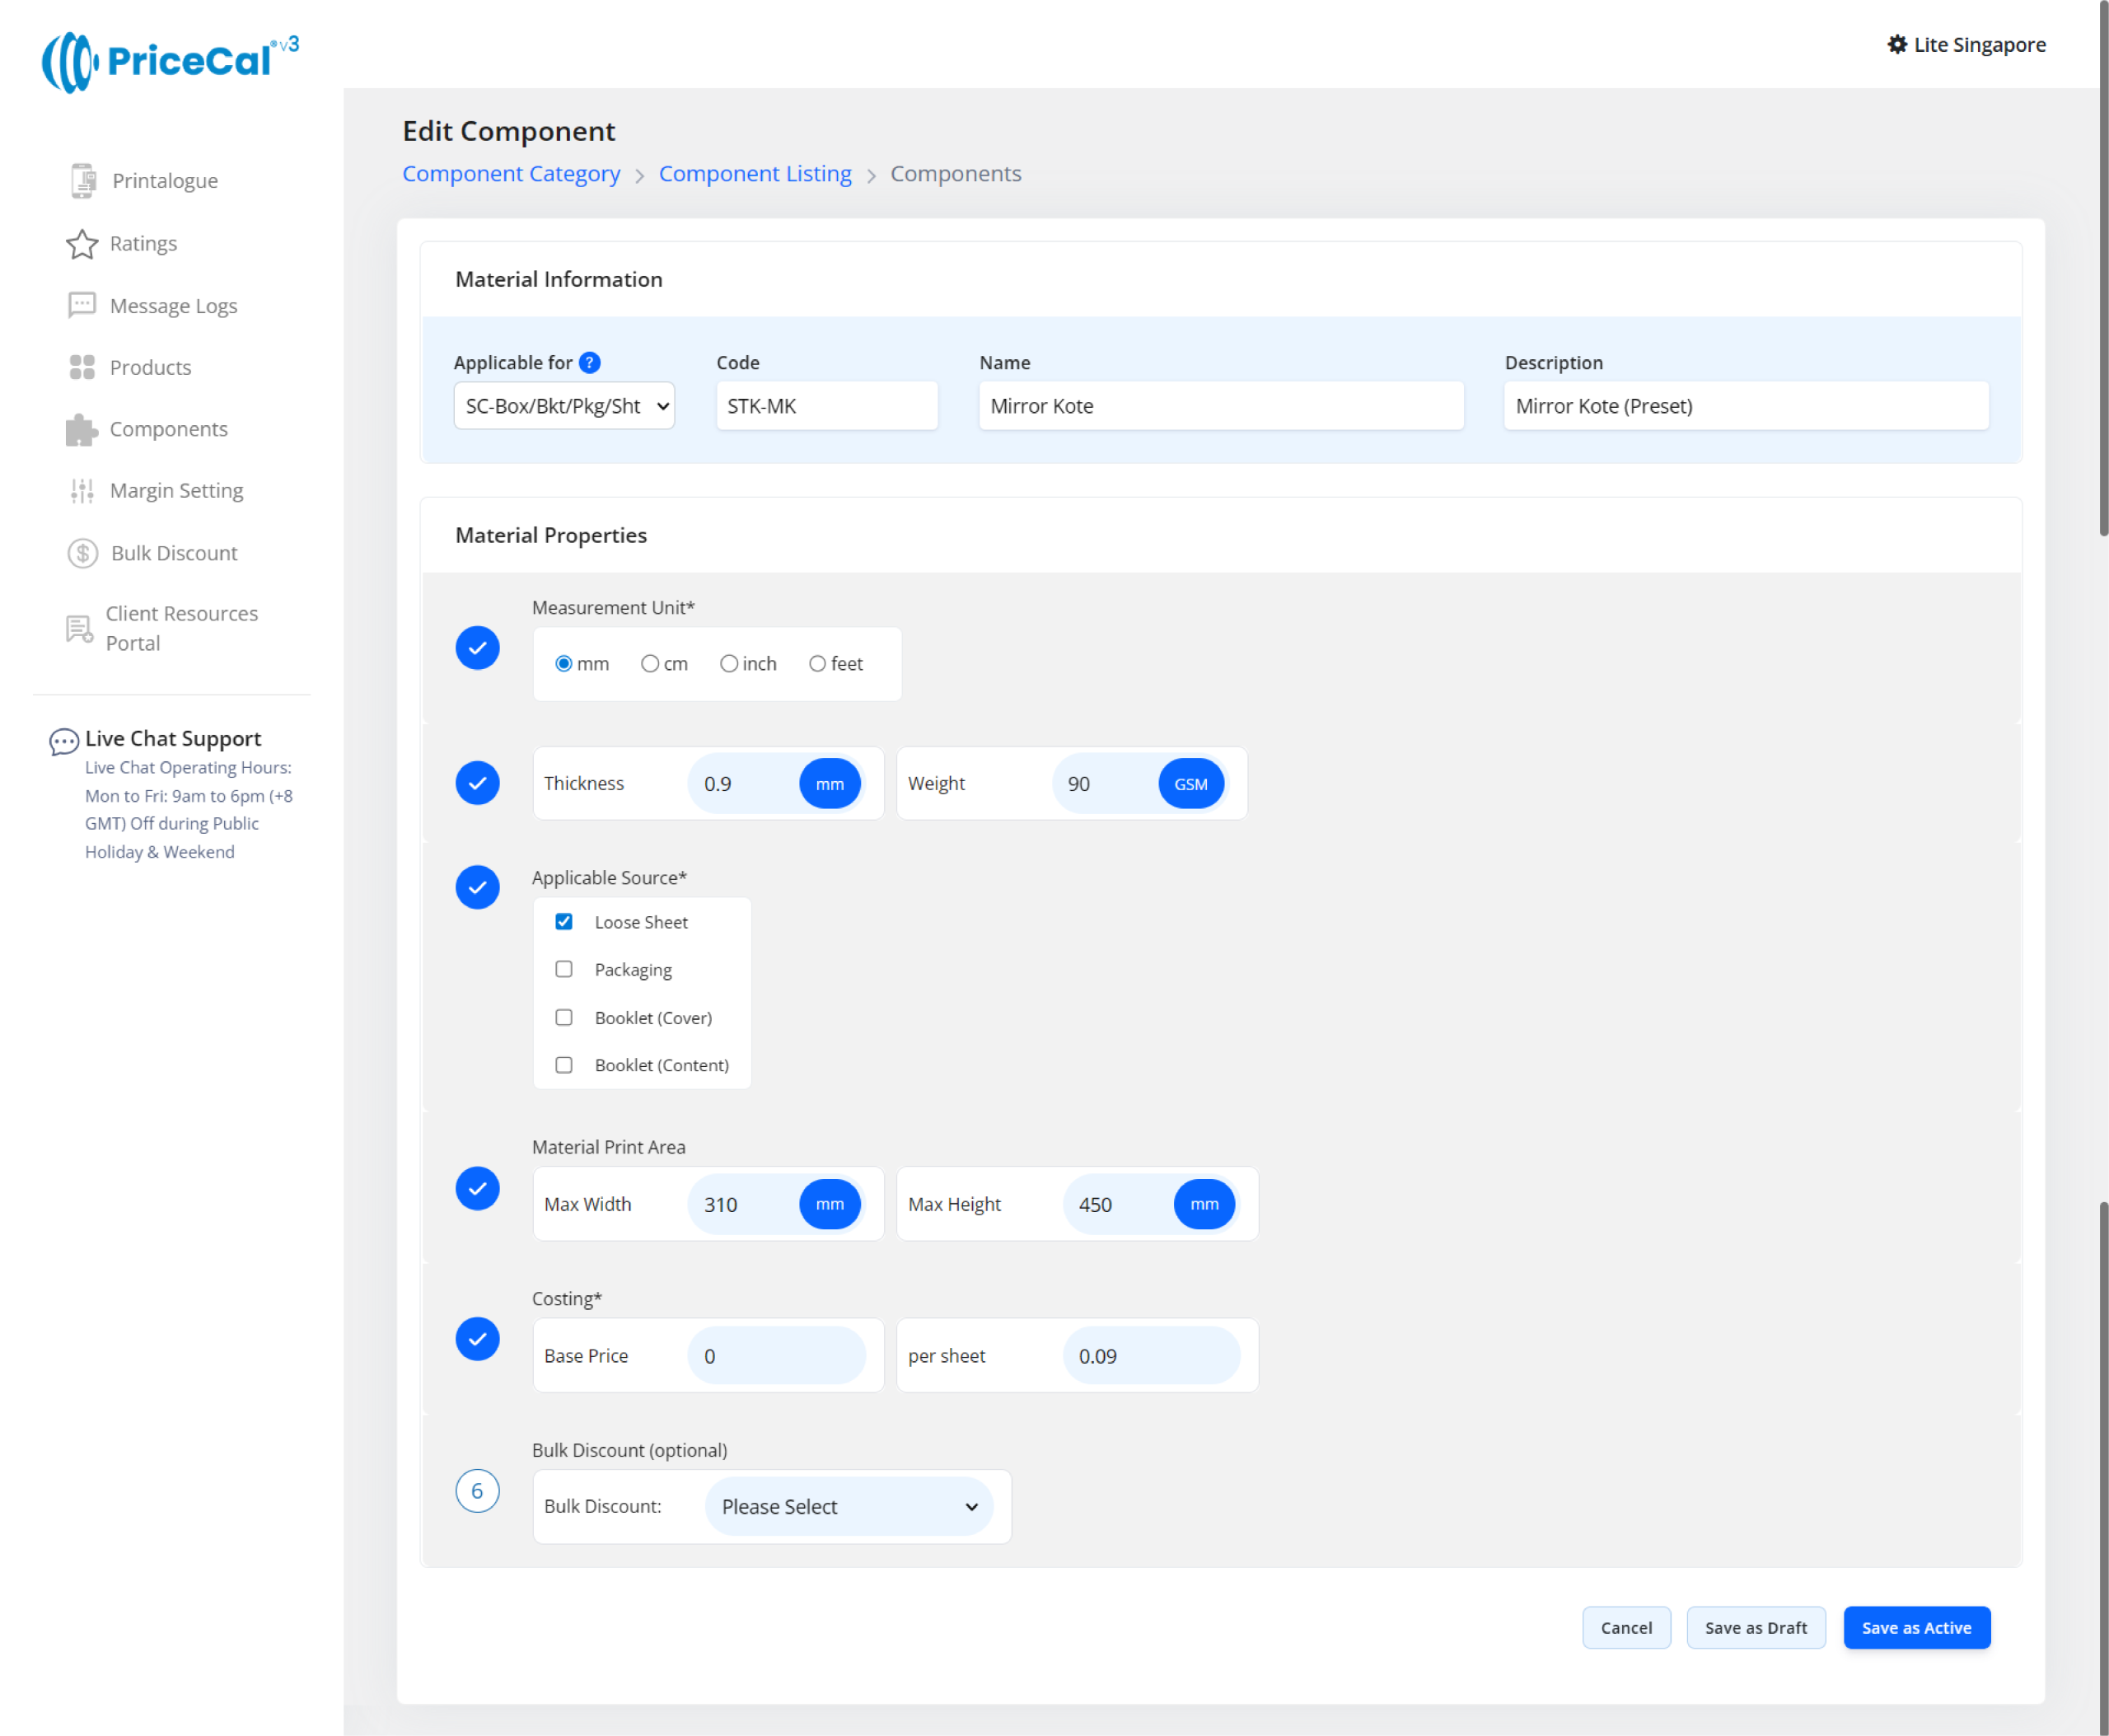Click the Message Logs chat icon

coord(82,305)
